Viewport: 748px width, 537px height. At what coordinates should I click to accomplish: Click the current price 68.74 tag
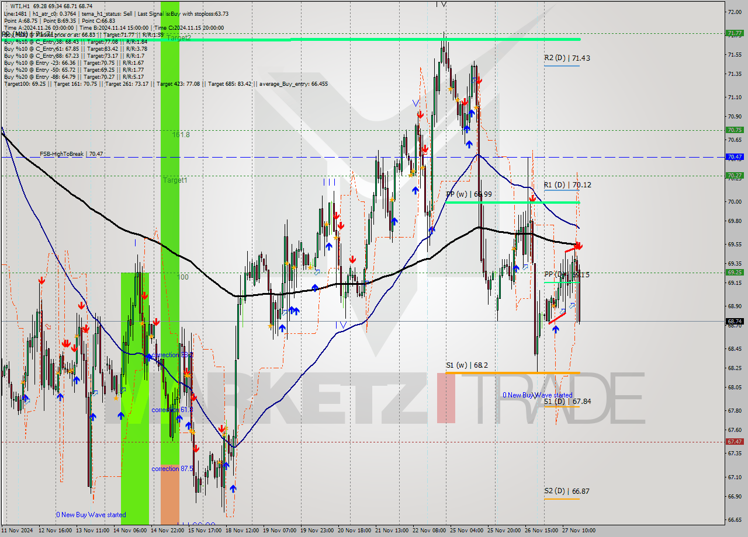tap(735, 321)
